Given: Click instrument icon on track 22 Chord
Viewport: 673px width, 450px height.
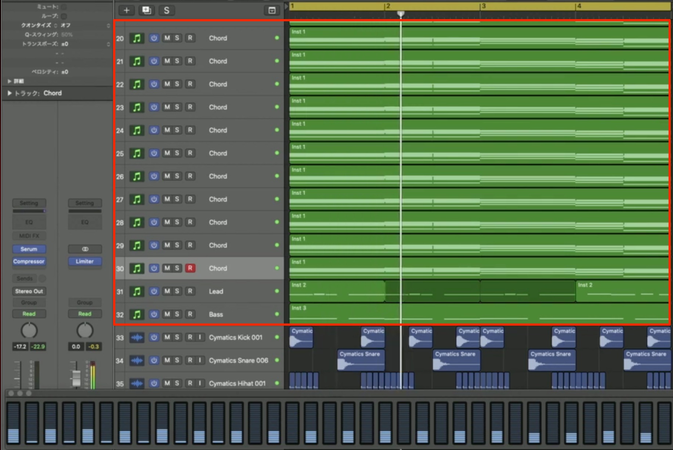Looking at the screenshot, I should coord(137,84).
